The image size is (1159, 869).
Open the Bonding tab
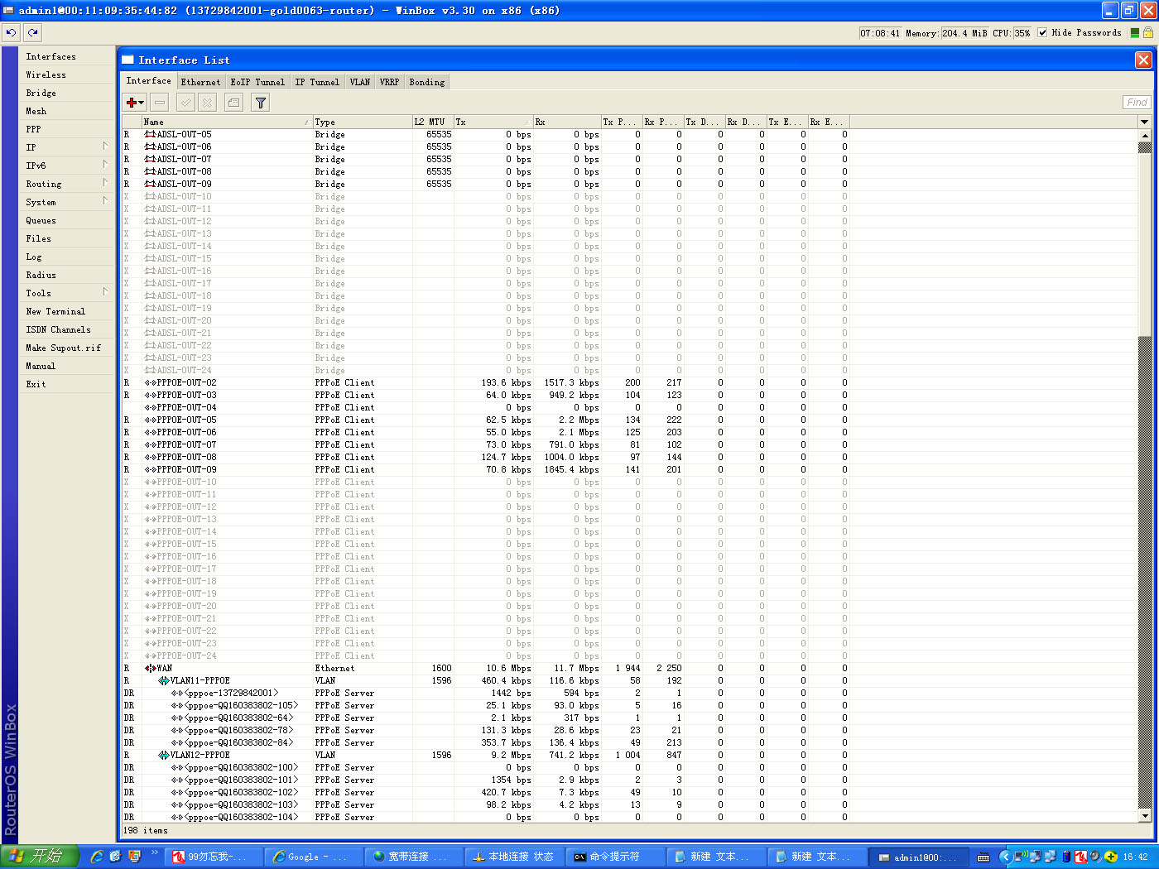click(x=427, y=82)
